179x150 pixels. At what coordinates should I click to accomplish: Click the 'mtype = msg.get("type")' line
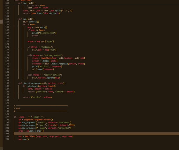click(41, 41)
